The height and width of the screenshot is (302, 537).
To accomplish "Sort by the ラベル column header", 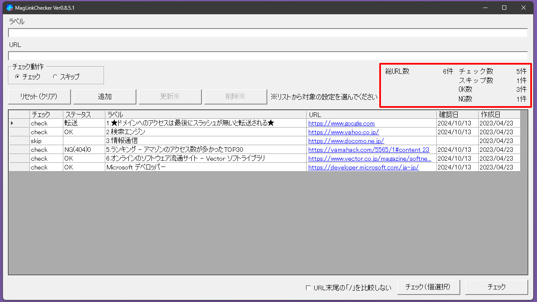I will [x=206, y=115].
